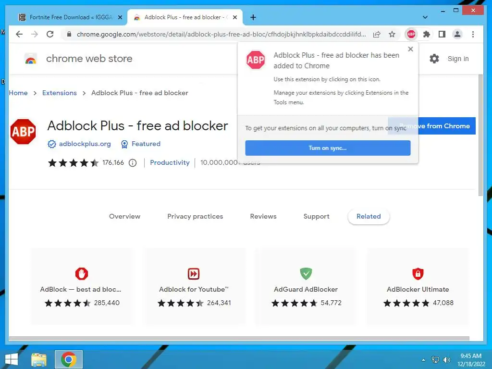This screenshot has width=492, height=369.
Task: Open Extensions puzzle piece menu
Action: pos(427,34)
